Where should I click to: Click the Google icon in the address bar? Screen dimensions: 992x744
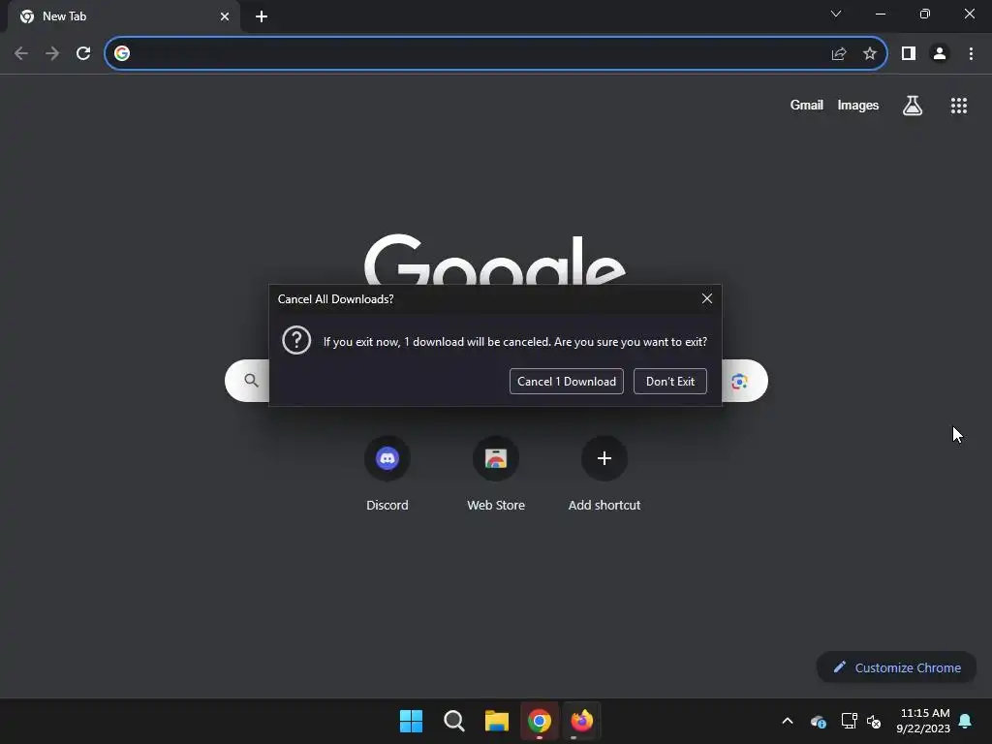click(122, 54)
